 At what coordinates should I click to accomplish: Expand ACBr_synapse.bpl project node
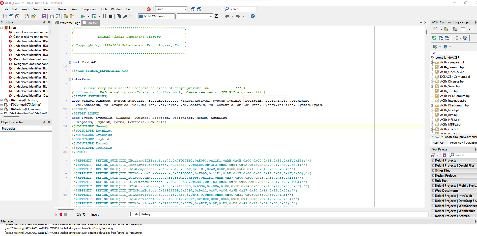(432, 62)
